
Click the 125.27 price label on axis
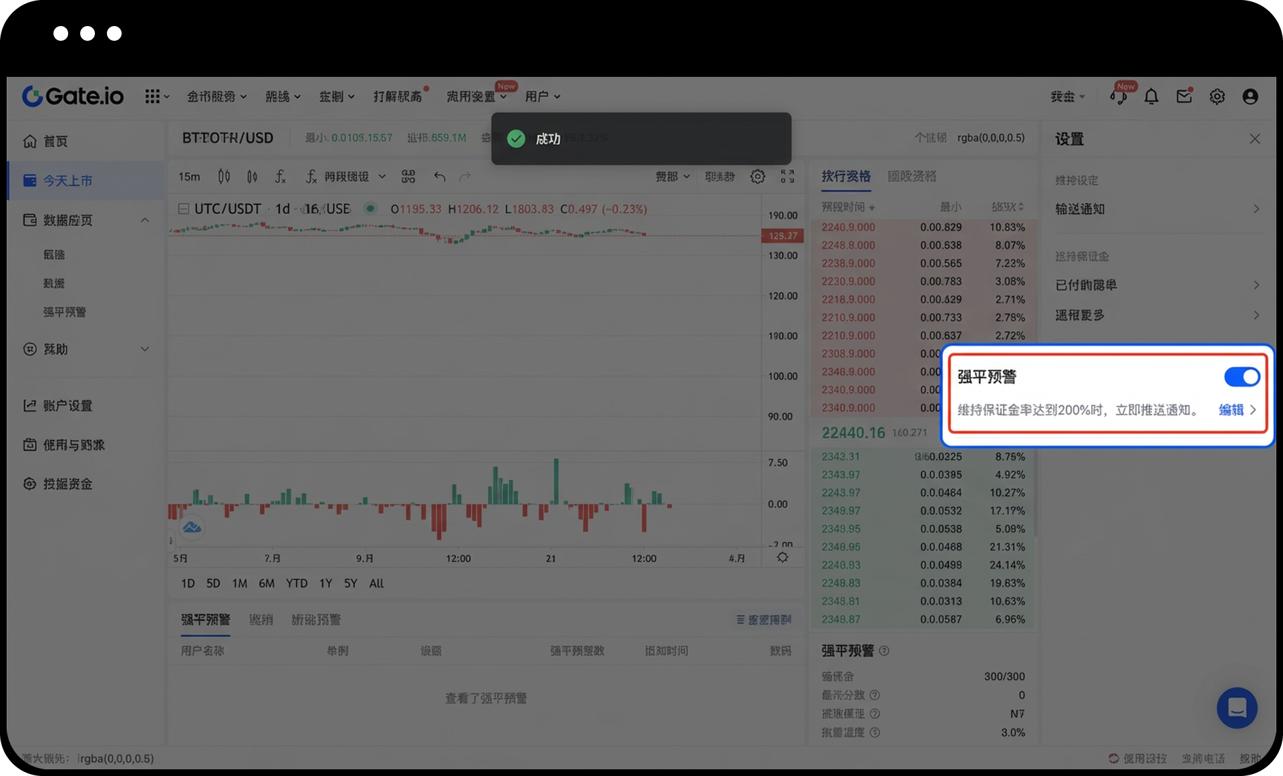(x=782, y=236)
